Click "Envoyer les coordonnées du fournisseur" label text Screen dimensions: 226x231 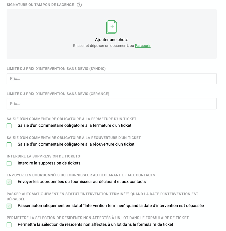tap(82, 182)
